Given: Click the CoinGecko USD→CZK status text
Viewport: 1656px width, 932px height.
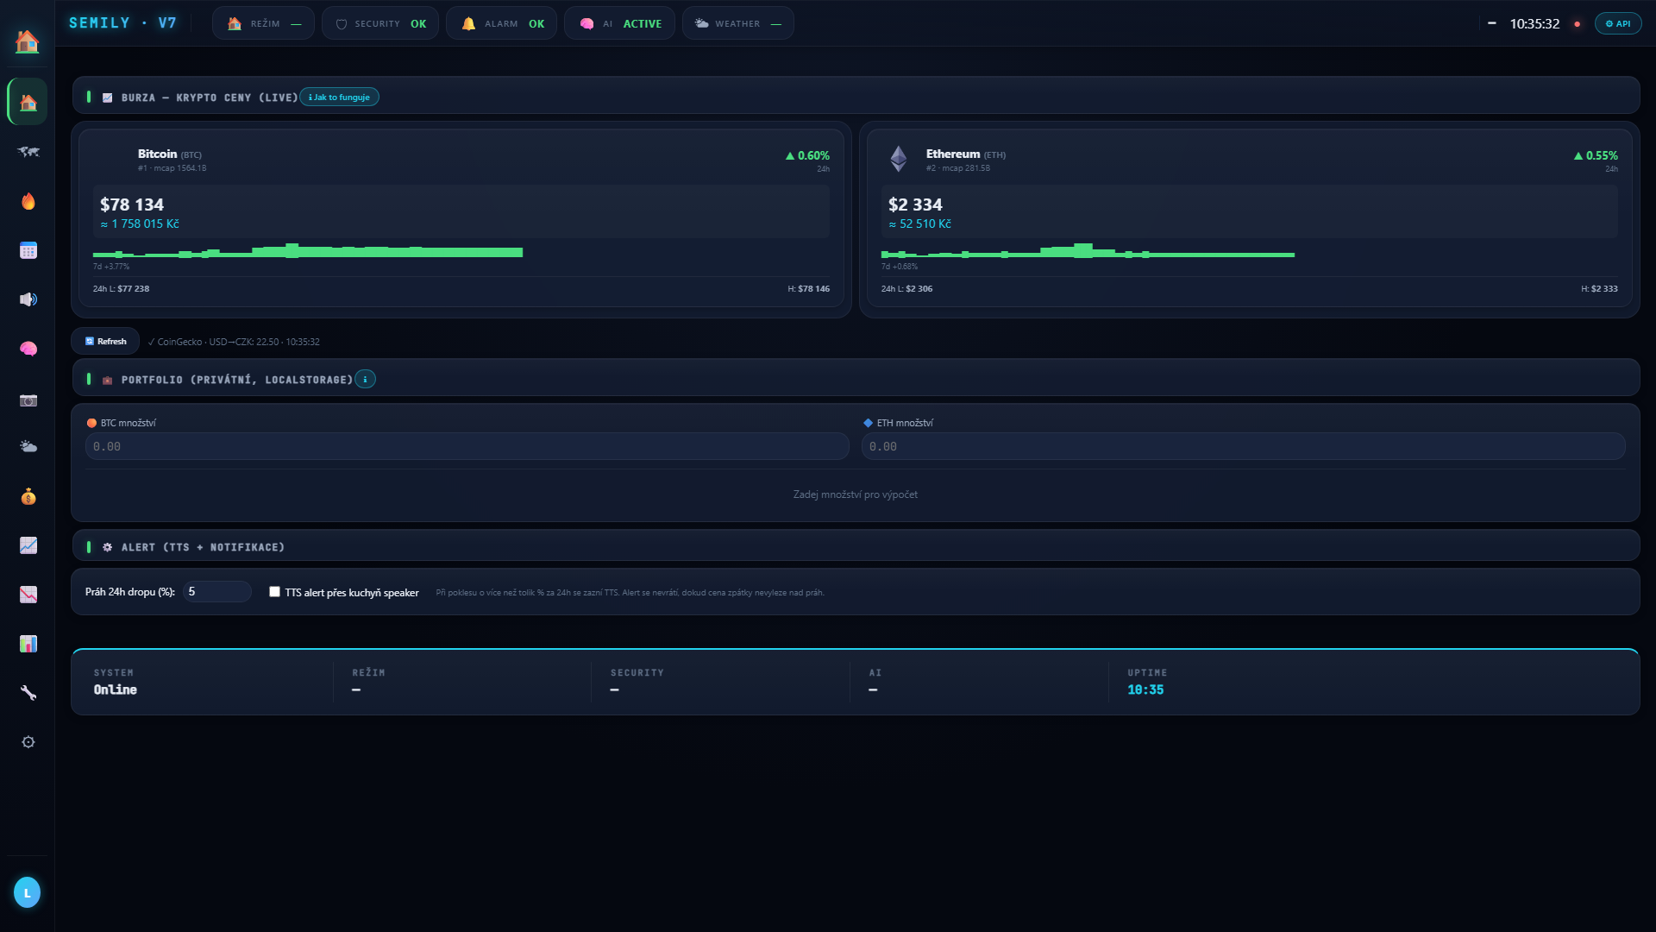Looking at the screenshot, I should click(234, 342).
